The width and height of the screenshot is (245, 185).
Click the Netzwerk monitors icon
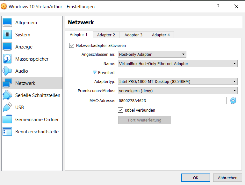click(x=7, y=83)
